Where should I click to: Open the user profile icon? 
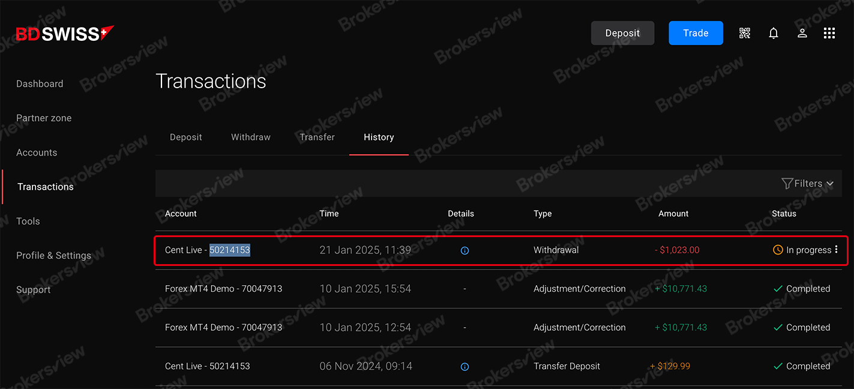coord(802,33)
